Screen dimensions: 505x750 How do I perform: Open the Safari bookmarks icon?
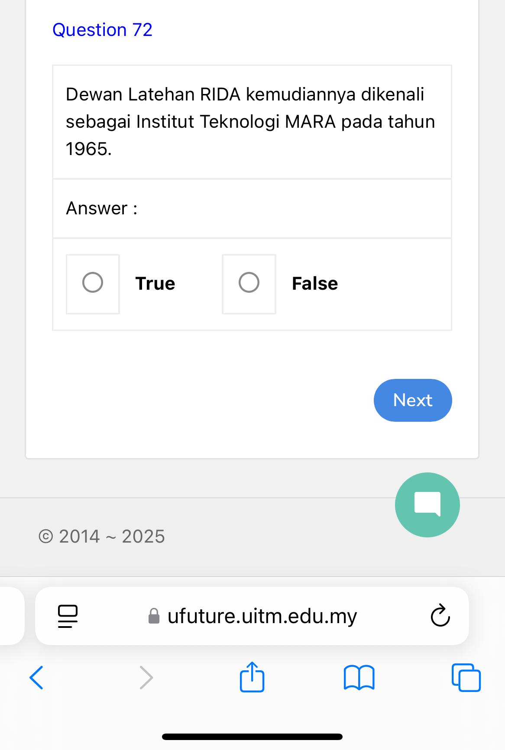[359, 678]
